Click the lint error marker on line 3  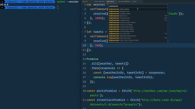[82, 14]
